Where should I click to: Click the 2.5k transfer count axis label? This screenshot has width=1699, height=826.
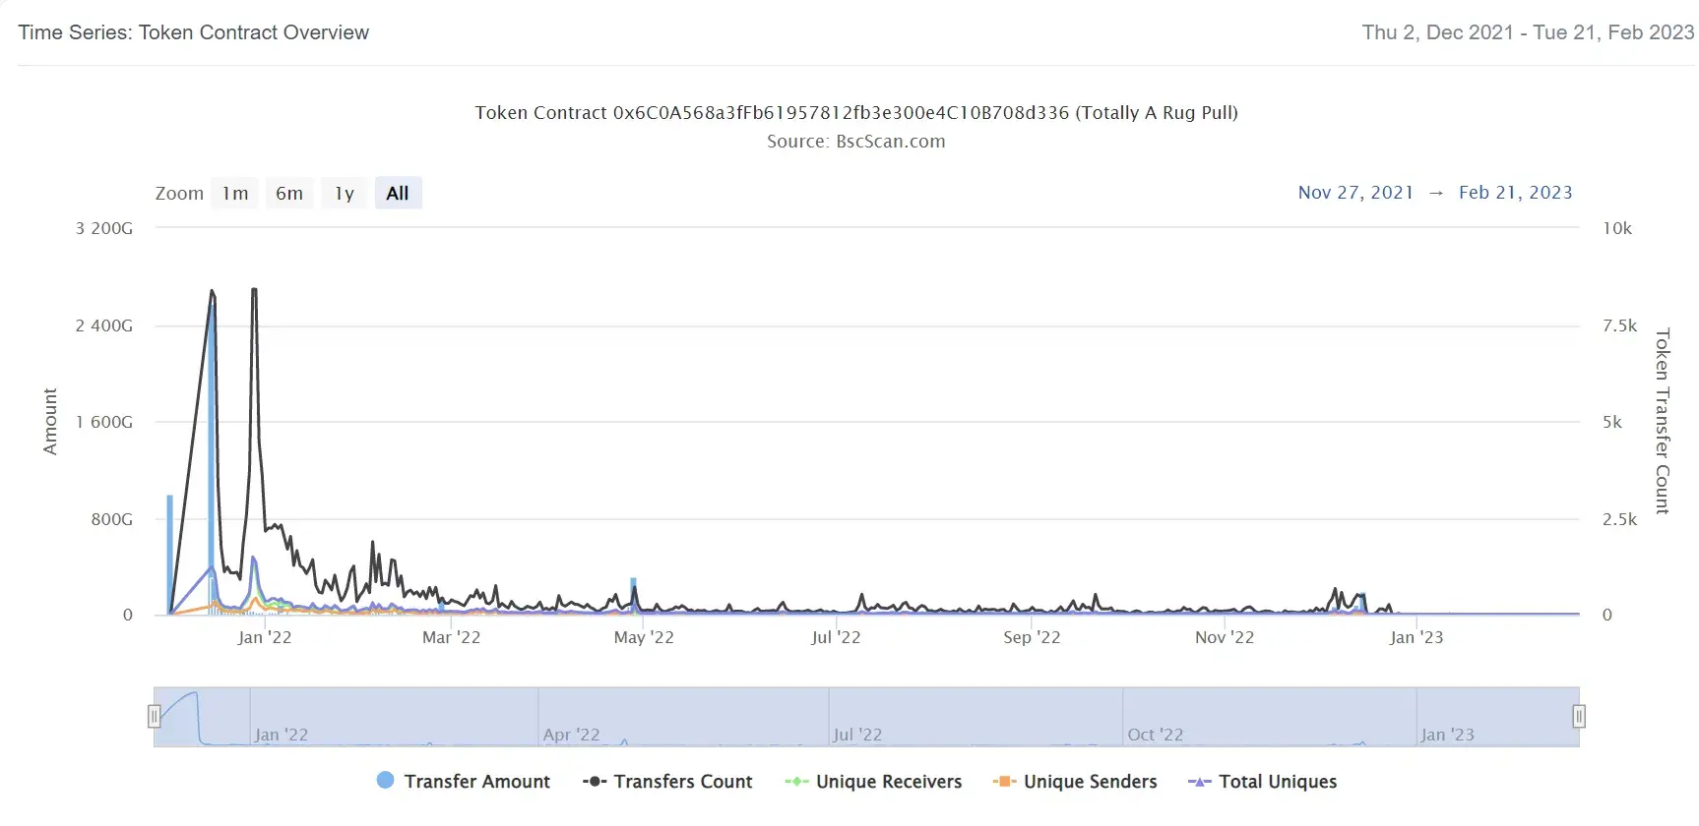(x=1620, y=519)
